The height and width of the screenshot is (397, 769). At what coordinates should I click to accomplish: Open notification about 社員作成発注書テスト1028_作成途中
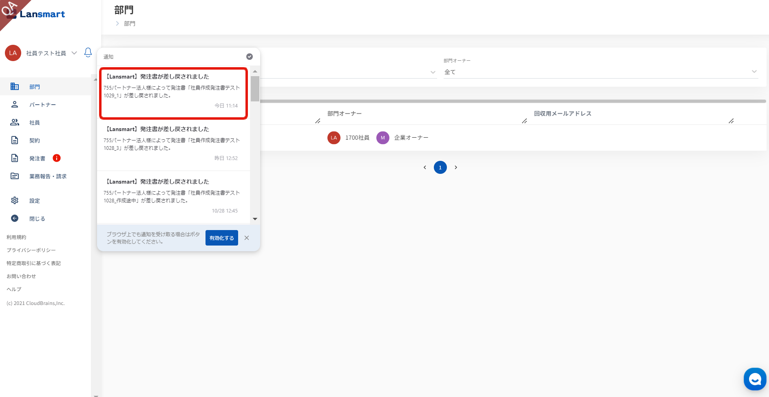[174, 197]
